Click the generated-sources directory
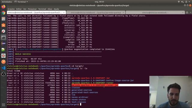The height and width of the screenshot is (108, 192). (x=82, y=90)
